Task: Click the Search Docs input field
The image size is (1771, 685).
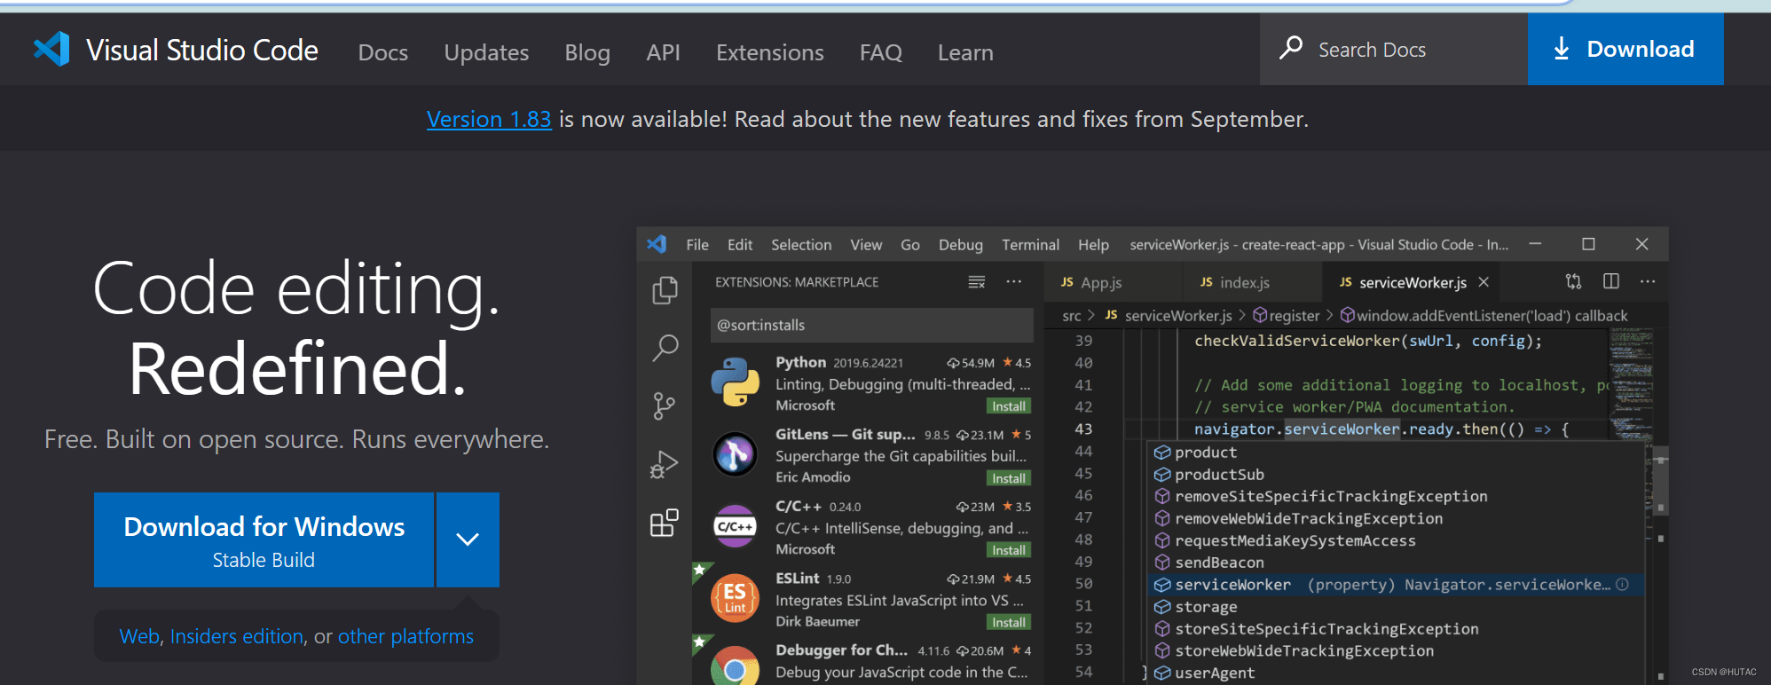Action: click(x=1393, y=50)
